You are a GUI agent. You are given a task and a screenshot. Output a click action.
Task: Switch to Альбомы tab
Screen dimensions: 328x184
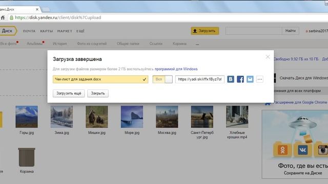coord(34,43)
